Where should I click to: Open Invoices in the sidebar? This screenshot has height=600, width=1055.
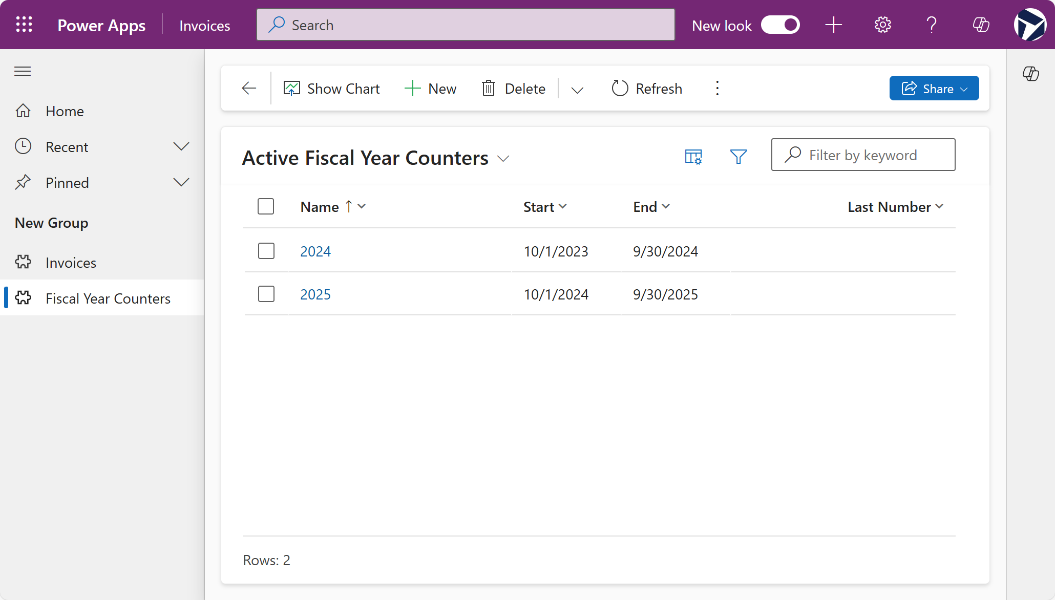click(102, 263)
